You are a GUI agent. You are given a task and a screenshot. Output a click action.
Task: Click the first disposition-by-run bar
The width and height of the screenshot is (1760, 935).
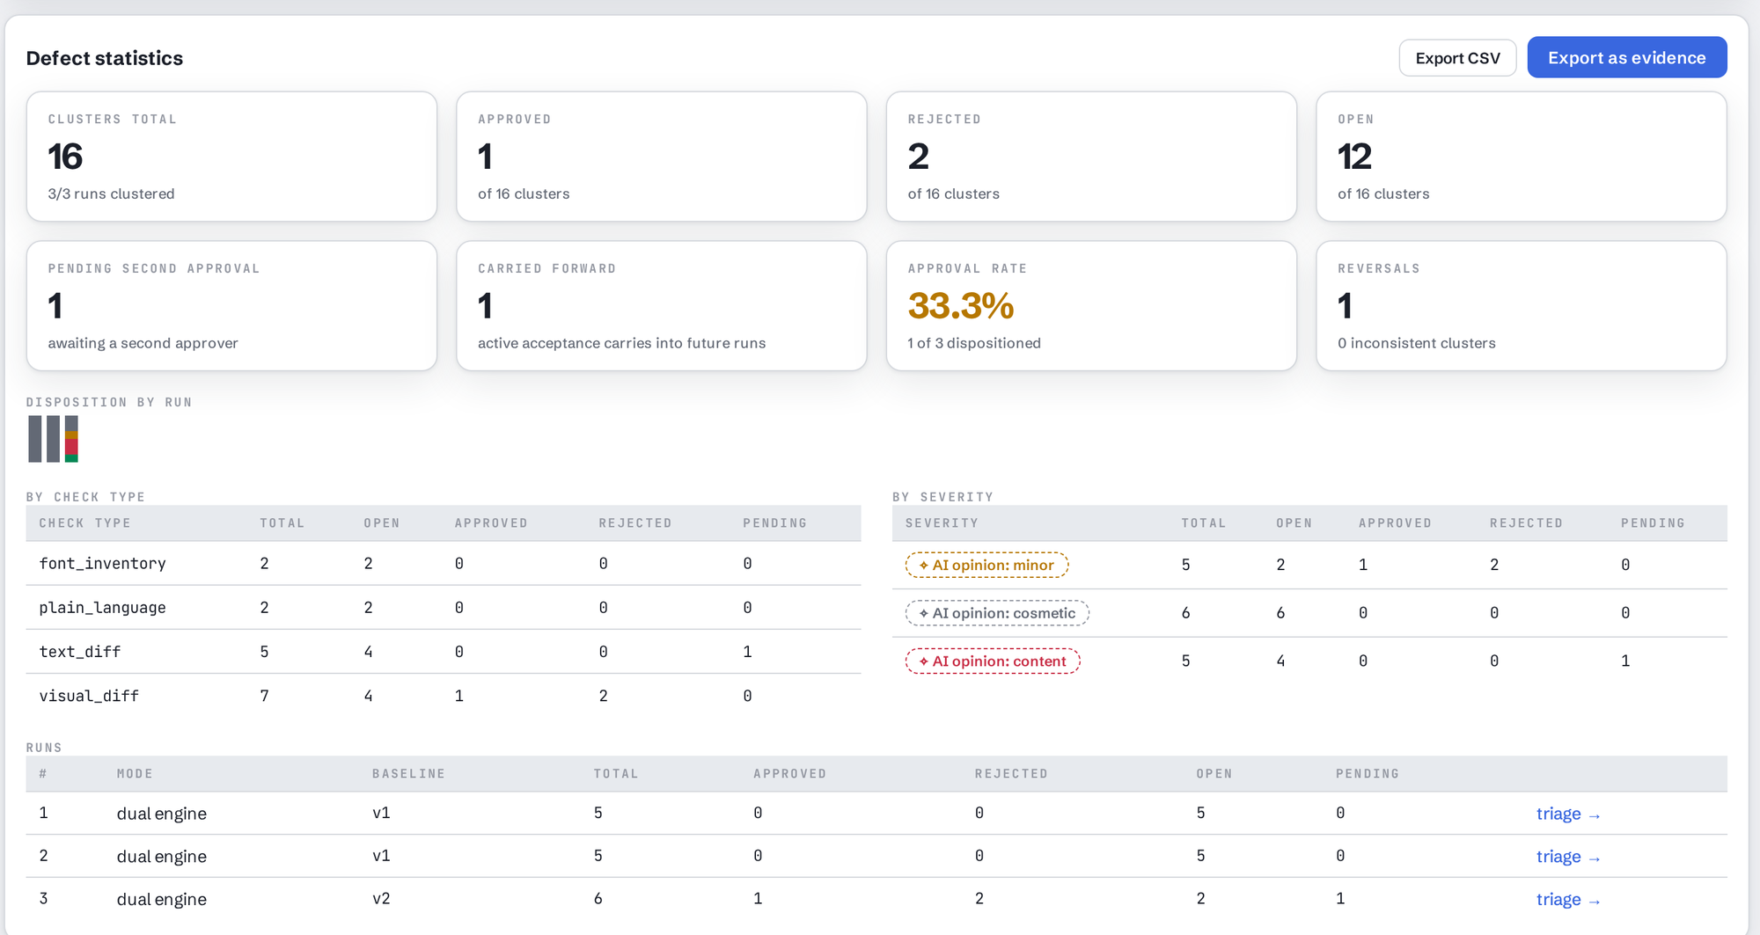pos(35,439)
